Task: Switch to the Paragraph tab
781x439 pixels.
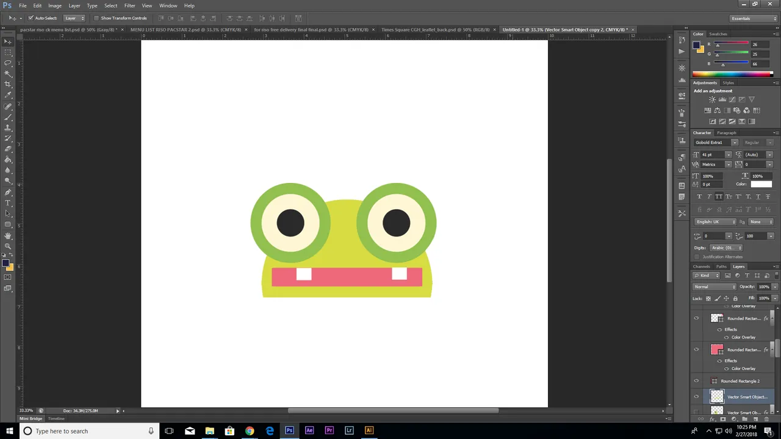Action: point(726,133)
